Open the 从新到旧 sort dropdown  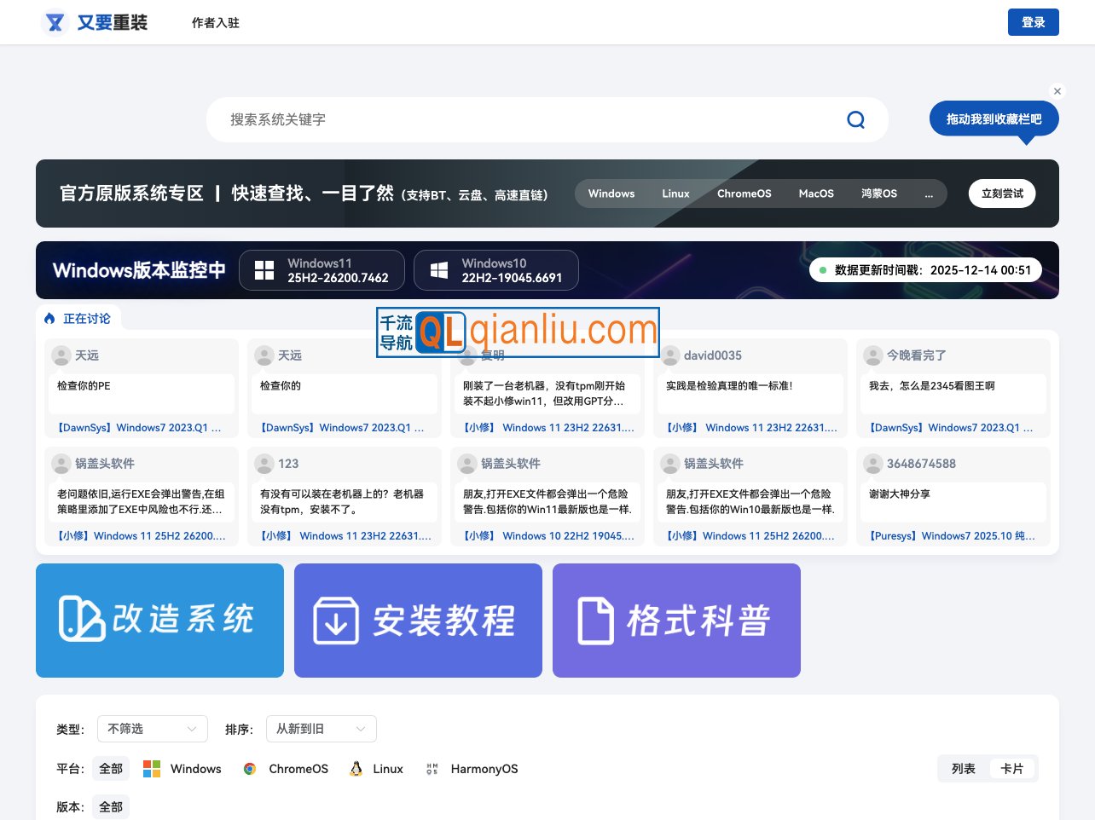click(x=321, y=729)
